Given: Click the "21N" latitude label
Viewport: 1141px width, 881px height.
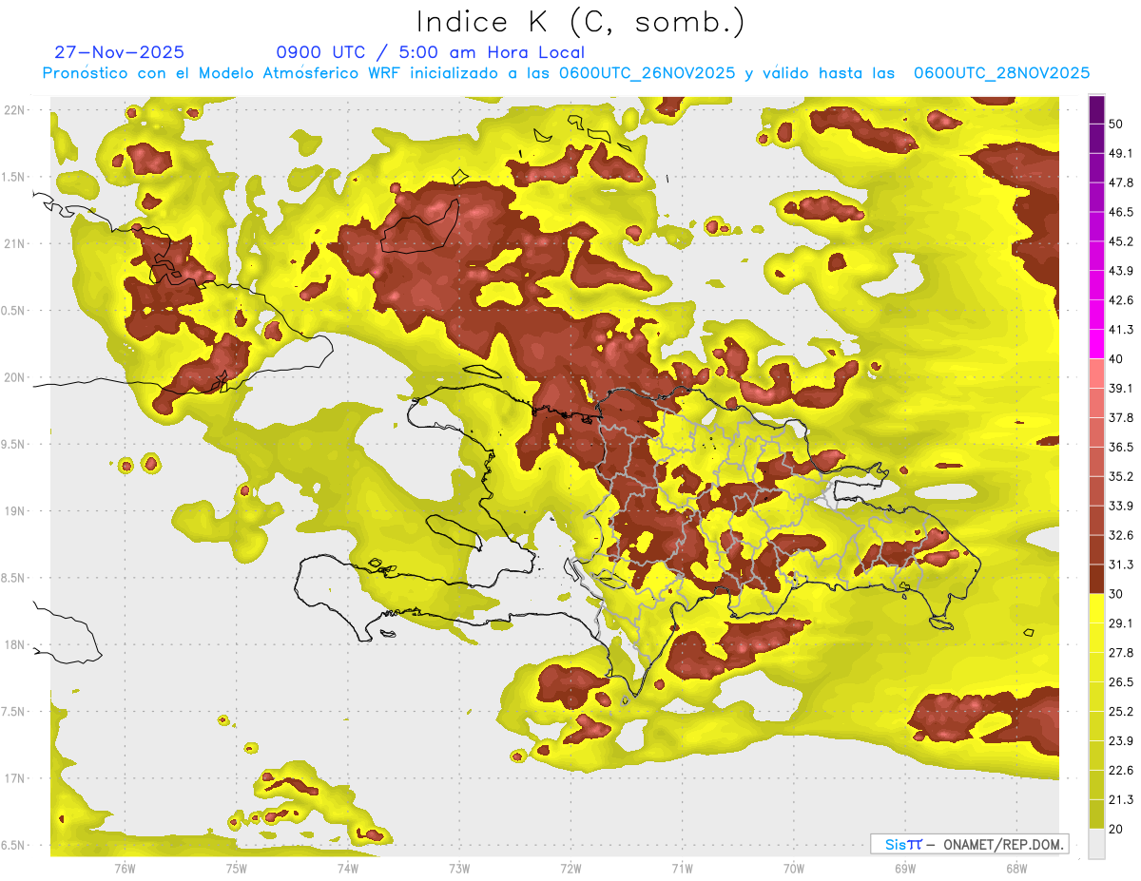Looking at the screenshot, I should 14,243.
